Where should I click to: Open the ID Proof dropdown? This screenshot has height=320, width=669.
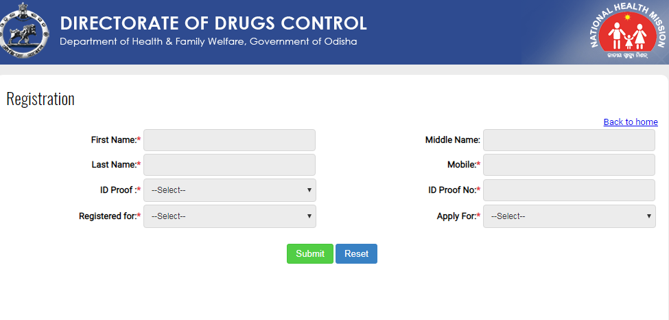pos(229,190)
